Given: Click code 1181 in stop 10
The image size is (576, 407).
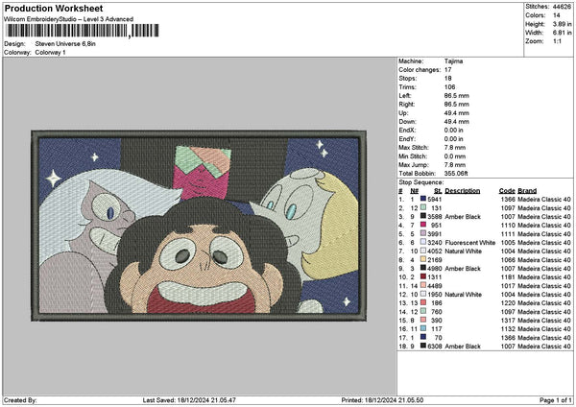Looking at the screenshot, I should (508, 277).
